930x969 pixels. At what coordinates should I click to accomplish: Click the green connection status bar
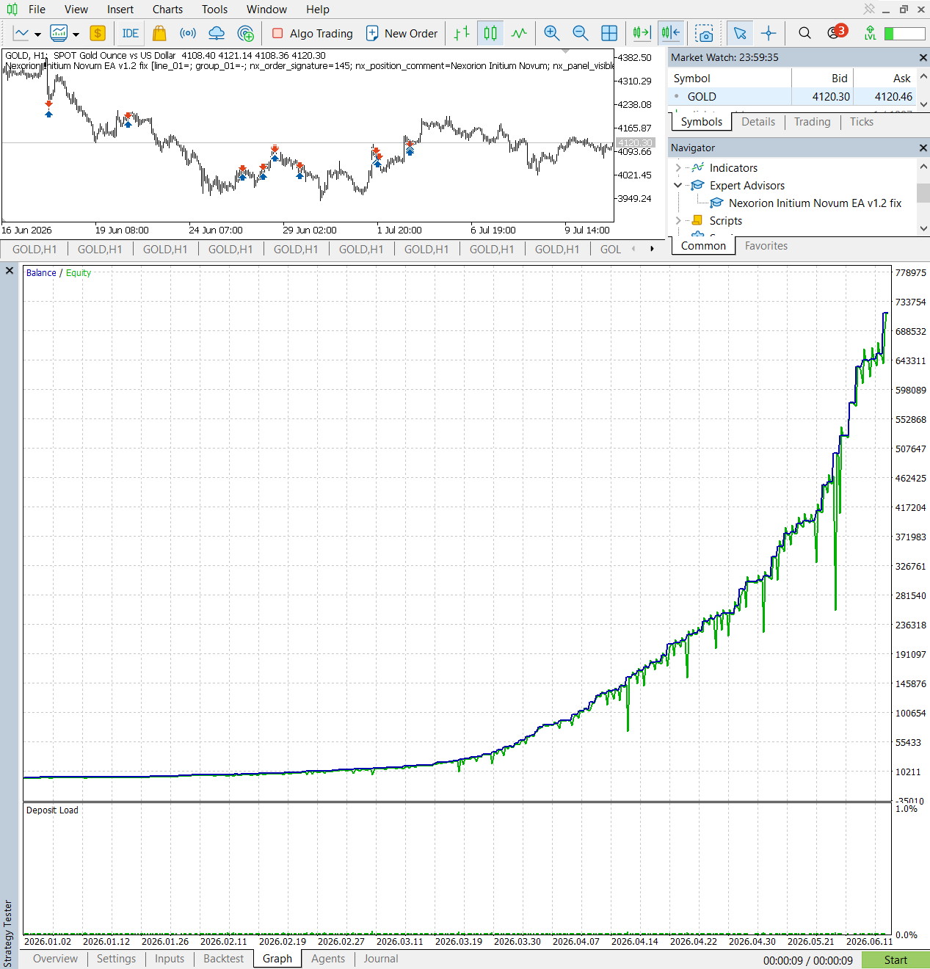click(904, 34)
